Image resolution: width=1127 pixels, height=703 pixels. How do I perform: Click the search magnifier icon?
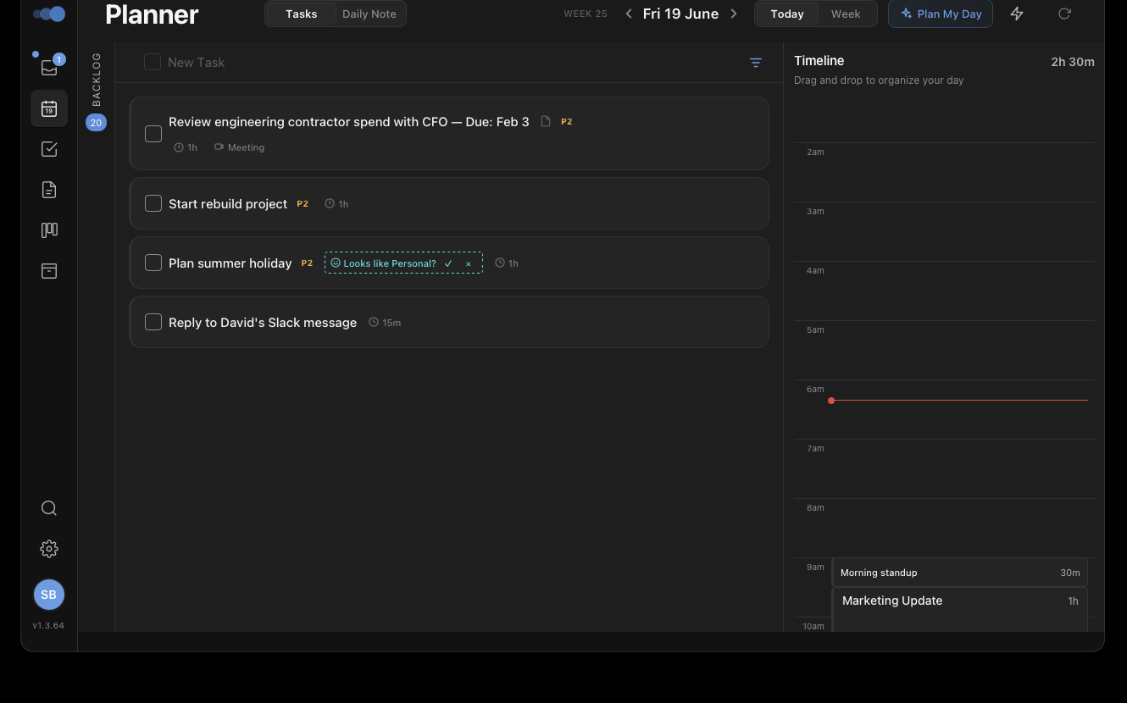point(49,508)
